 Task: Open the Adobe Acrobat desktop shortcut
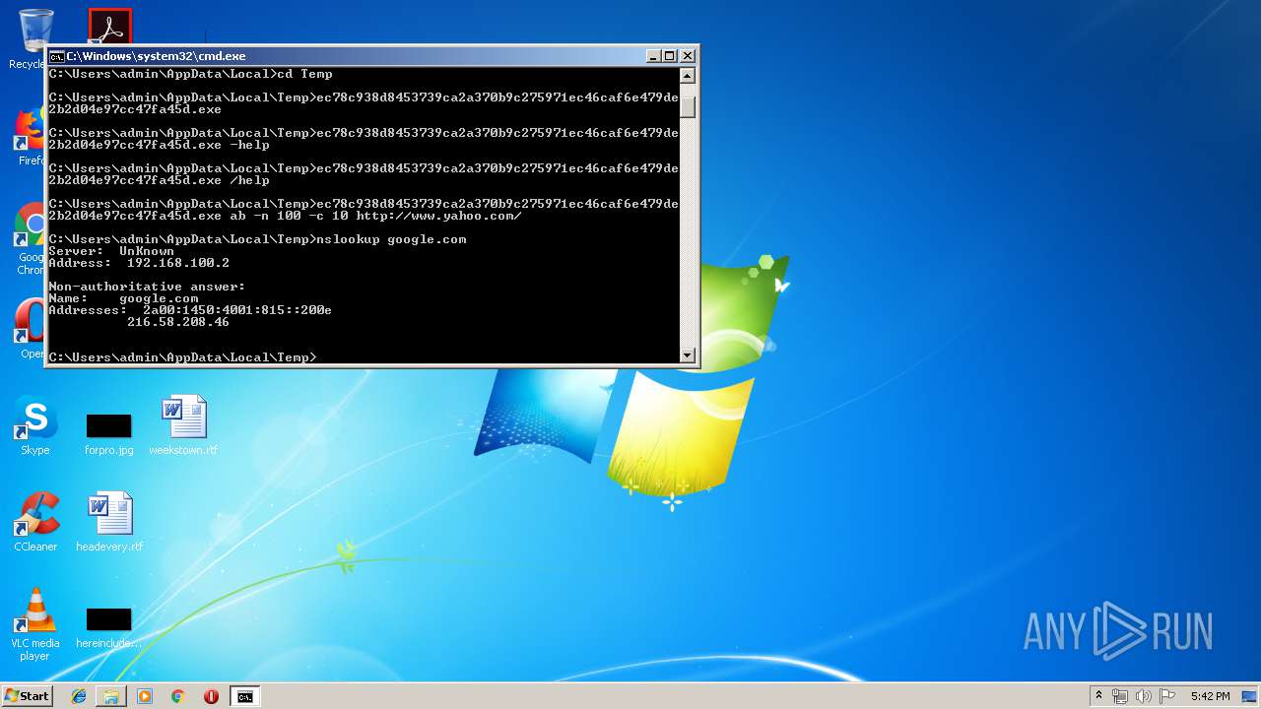(x=109, y=27)
